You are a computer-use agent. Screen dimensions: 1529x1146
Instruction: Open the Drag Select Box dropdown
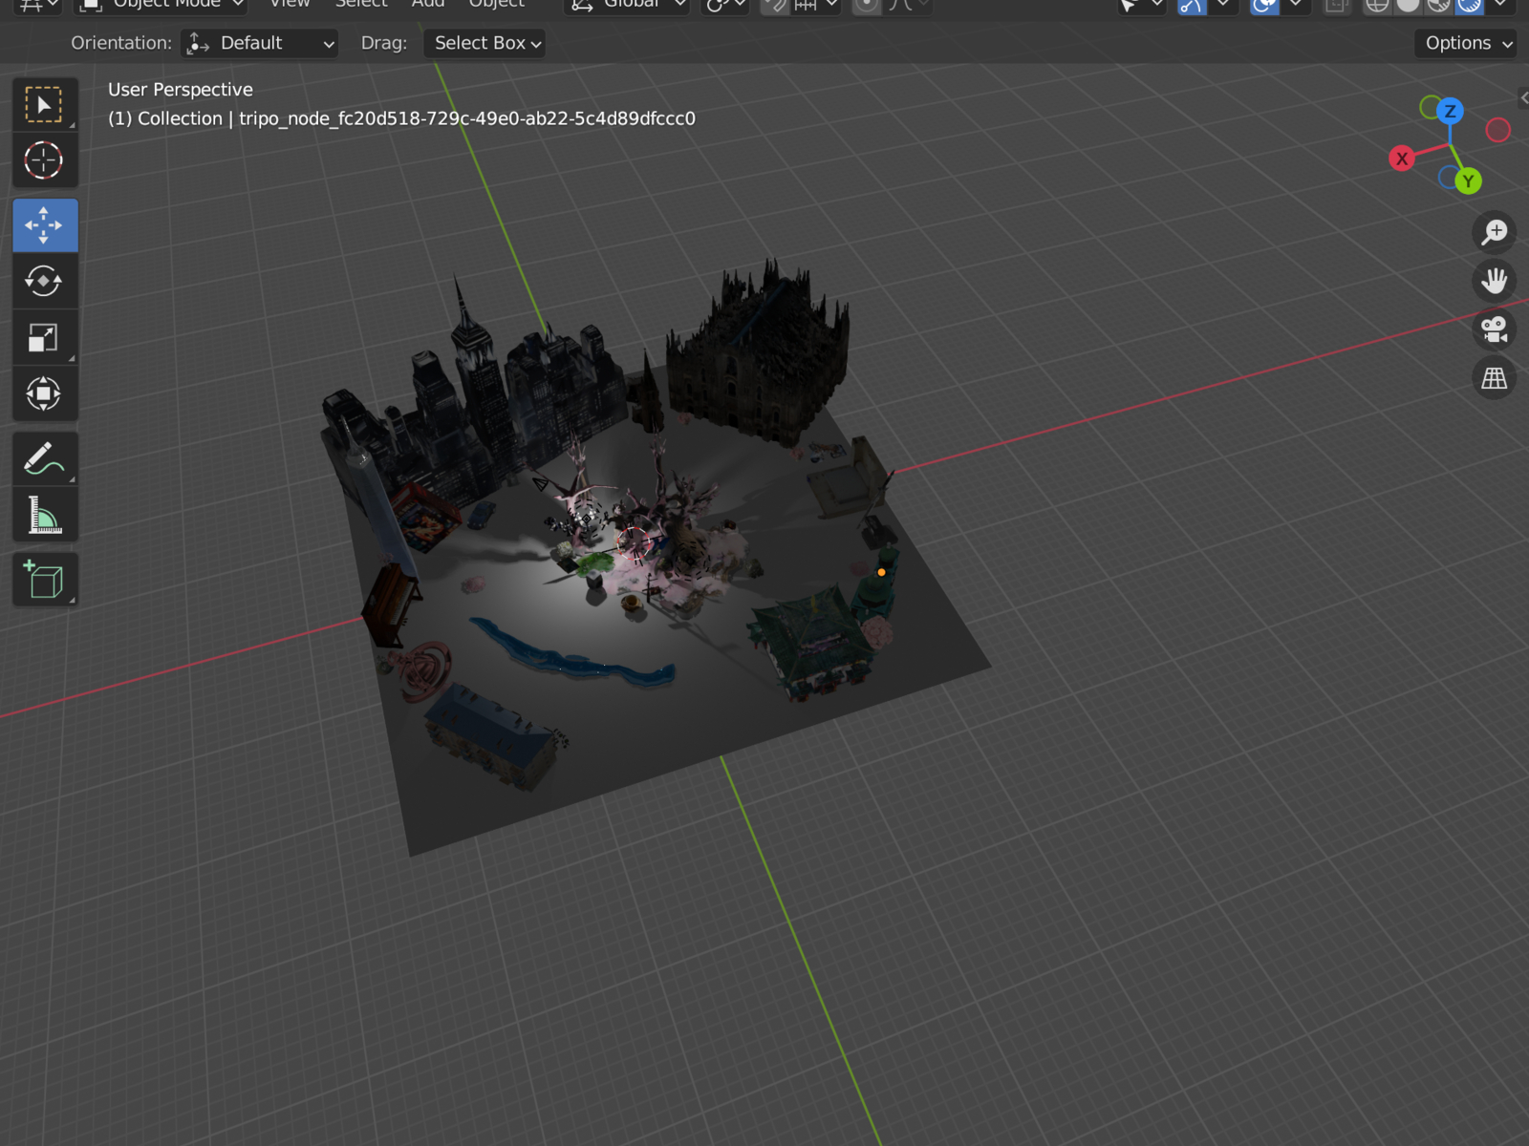(485, 43)
